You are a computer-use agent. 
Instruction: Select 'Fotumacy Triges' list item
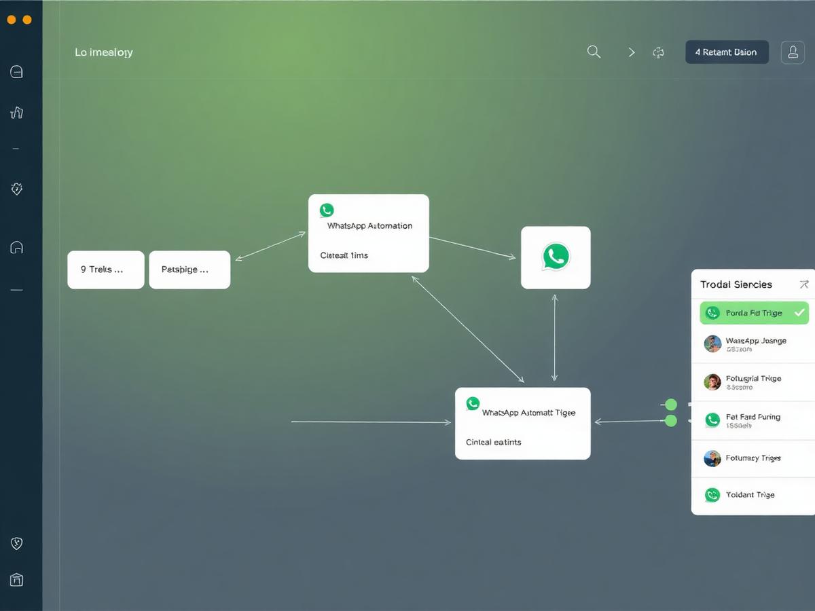click(753, 459)
